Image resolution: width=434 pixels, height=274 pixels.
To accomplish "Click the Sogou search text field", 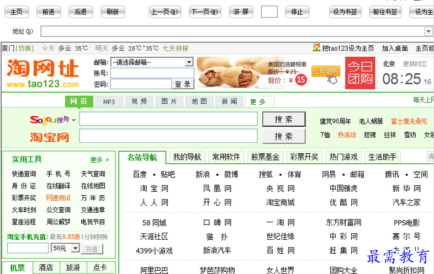I will 168,119.
